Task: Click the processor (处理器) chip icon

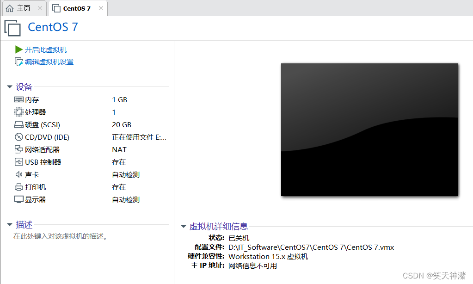Action: click(18, 112)
